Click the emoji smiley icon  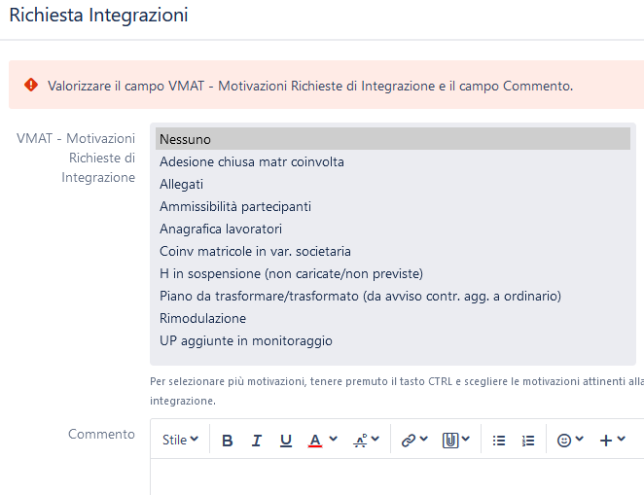coord(564,441)
